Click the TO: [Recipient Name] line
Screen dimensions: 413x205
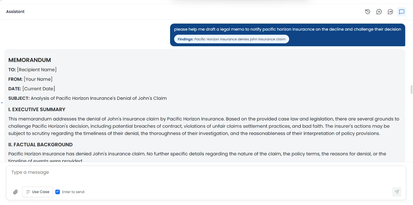pyautogui.click(x=33, y=70)
